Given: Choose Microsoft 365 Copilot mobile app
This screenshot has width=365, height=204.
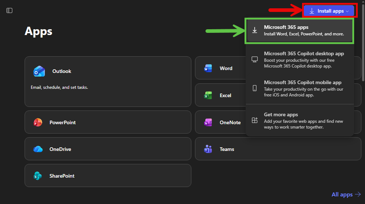Looking at the screenshot, I should point(300,88).
